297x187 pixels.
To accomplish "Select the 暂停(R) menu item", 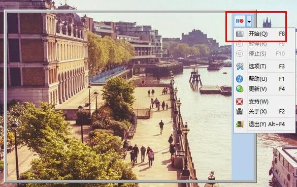I will pyautogui.click(x=265, y=44).
